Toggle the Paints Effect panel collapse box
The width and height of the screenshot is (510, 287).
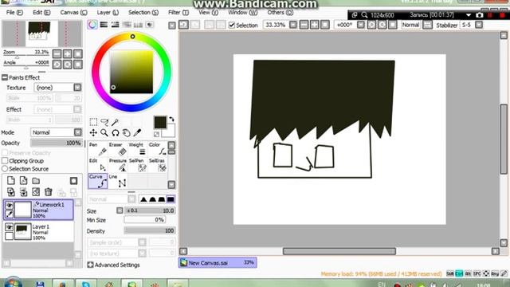pyautogui.click(x=5, y=77)
